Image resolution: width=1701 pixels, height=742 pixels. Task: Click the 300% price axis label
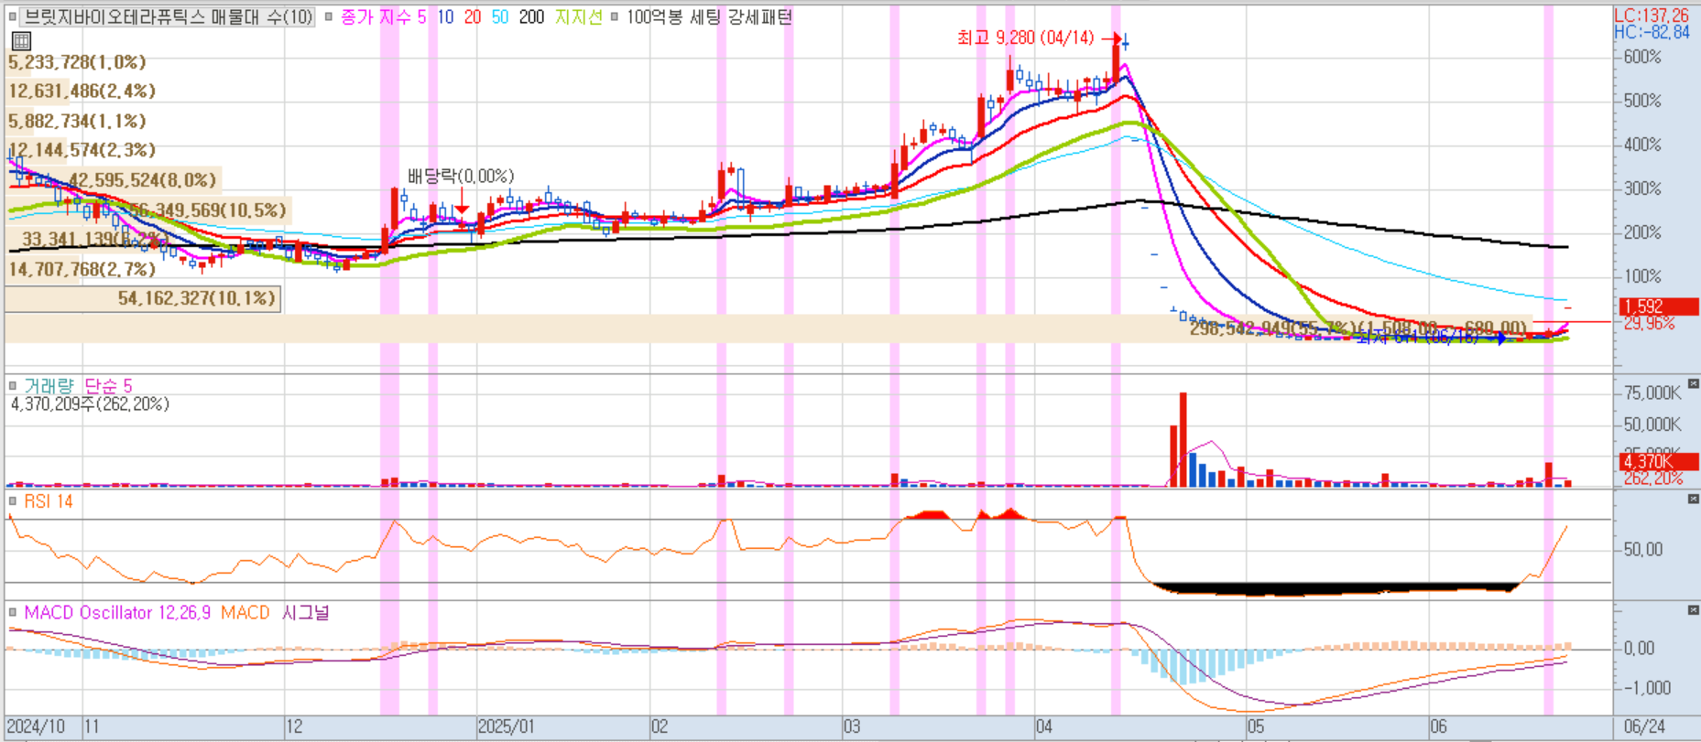point(1642,188)
